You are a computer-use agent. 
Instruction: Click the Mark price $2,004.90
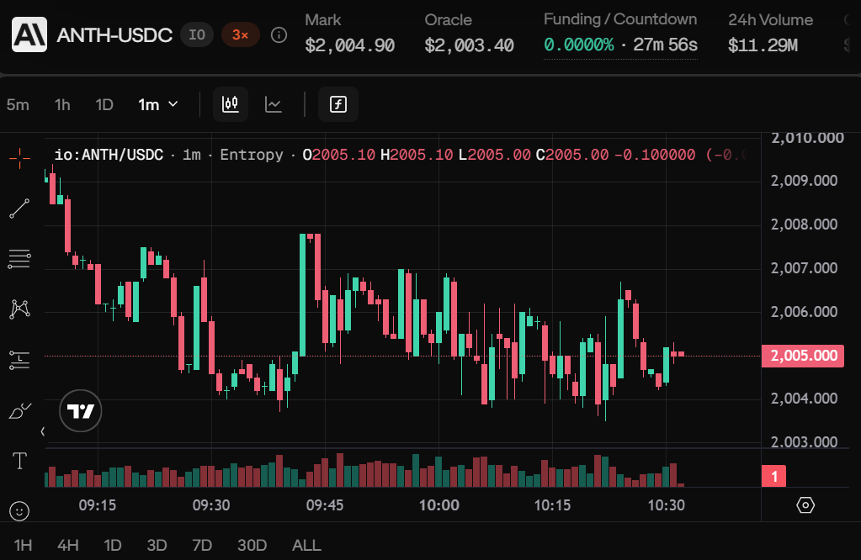(x=350, y=45)
